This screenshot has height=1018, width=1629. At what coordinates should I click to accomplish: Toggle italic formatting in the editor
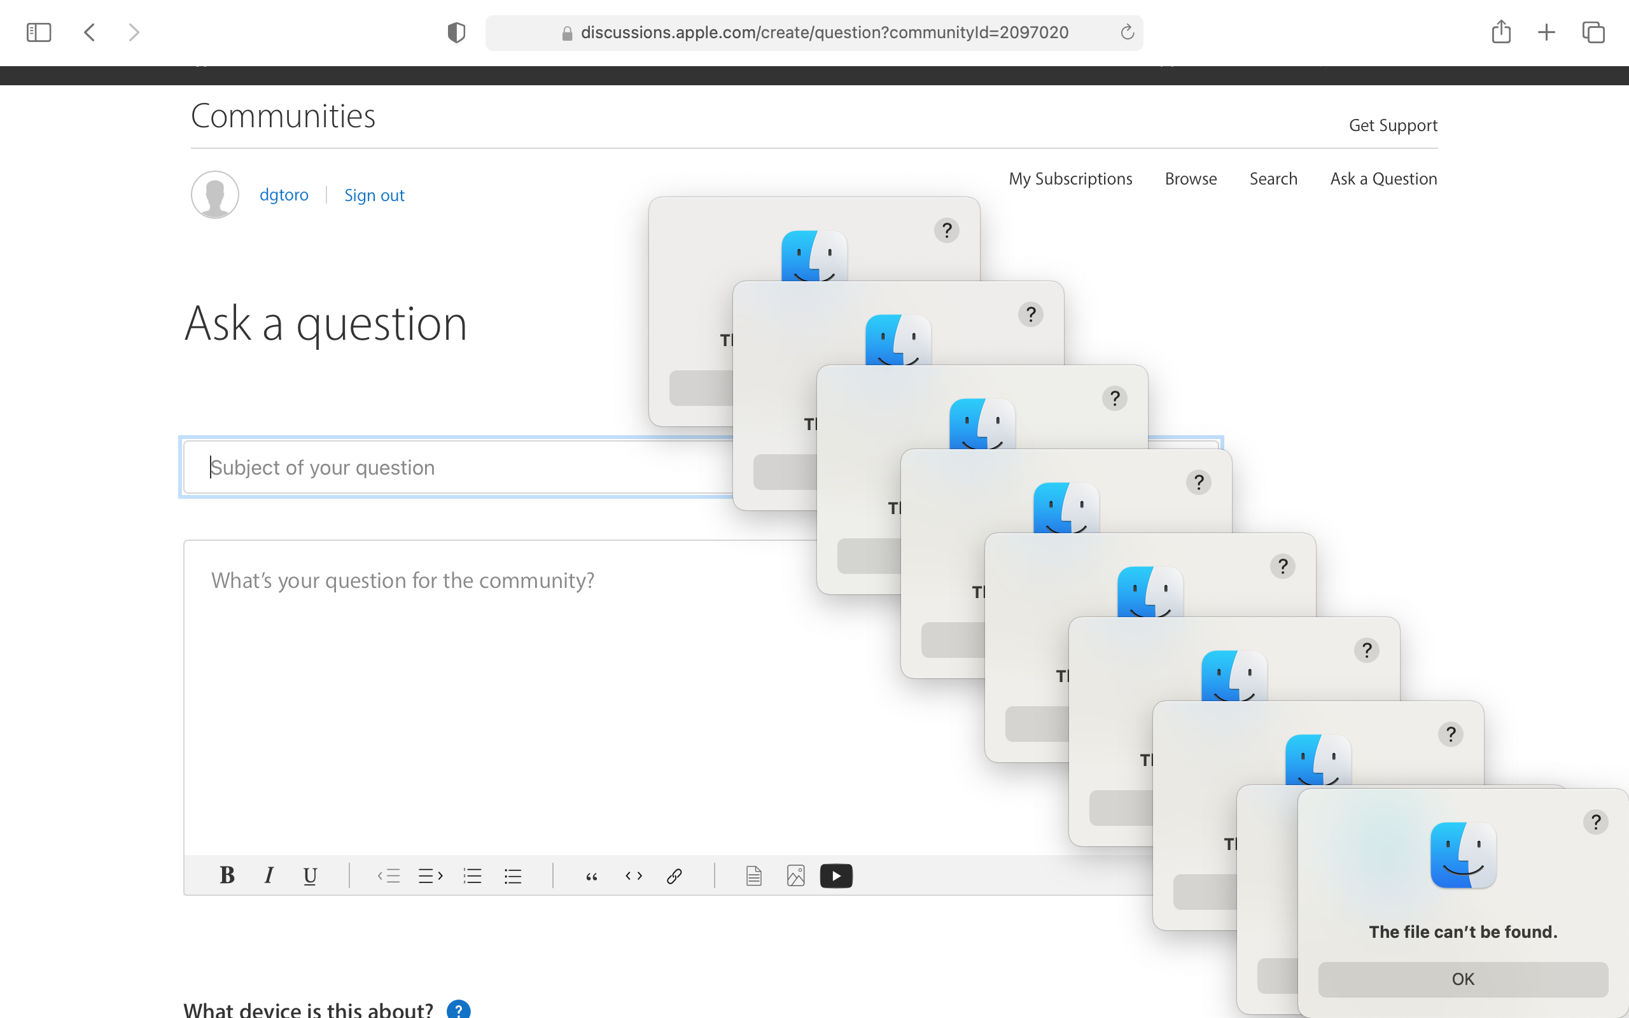pyautogui.click(x=269, y=875)
